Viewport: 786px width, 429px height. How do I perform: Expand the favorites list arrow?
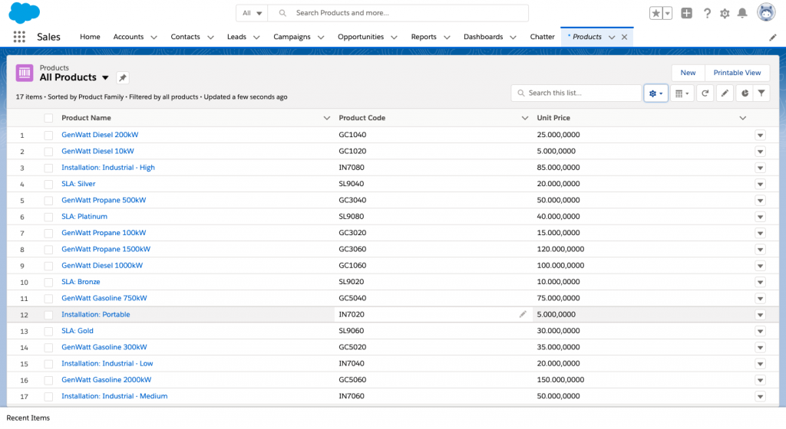668,14
